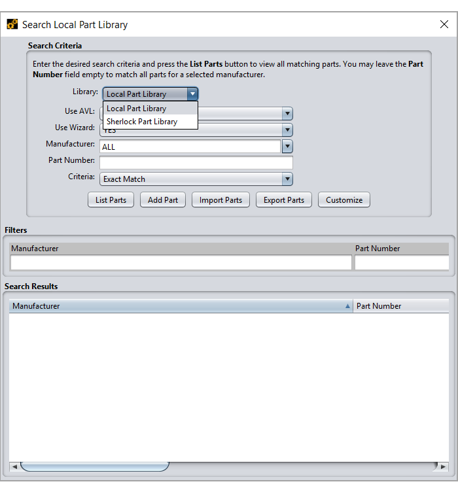Expand the Use Wizard dropdown
This screenshot has height=486, width=458.
tap(287, 130)
